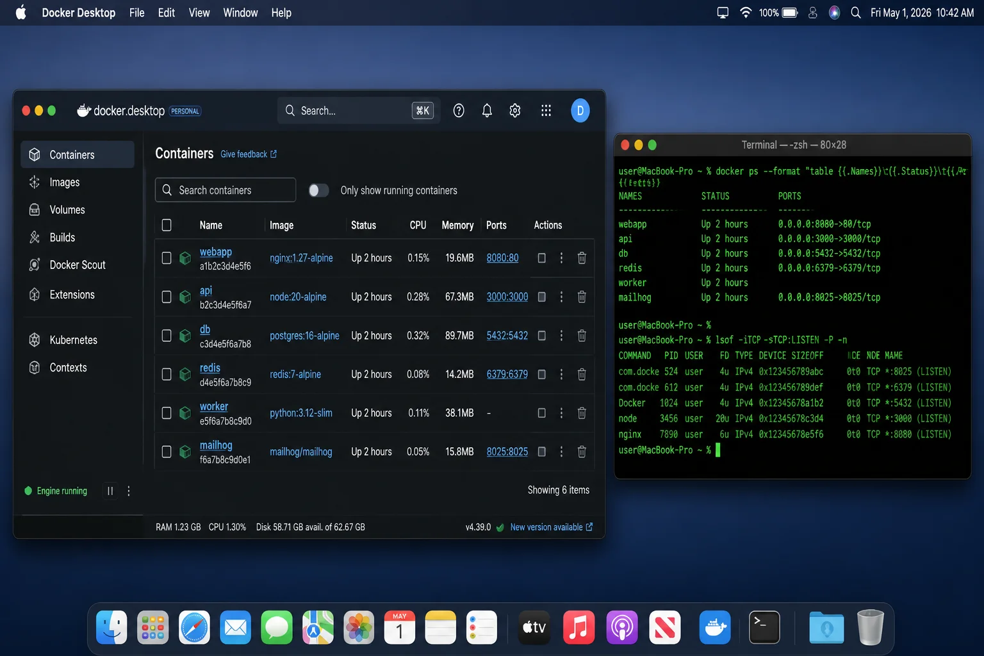Open Contexts in the sidebar
The width and height of the screenshot is (984, 656).
click(78, 368)
